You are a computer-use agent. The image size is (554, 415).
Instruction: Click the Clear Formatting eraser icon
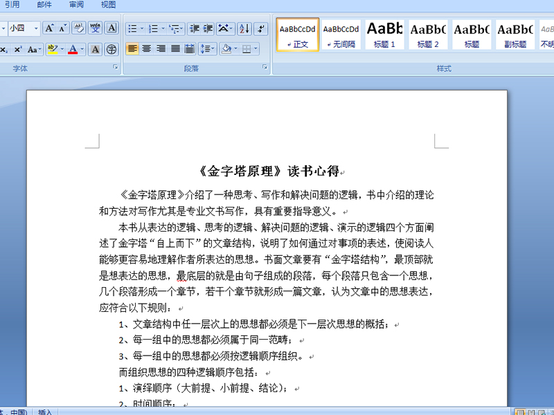(78, 28)
